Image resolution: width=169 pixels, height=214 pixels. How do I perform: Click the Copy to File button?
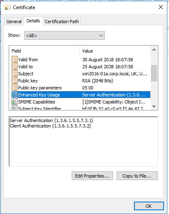point(137,176)
